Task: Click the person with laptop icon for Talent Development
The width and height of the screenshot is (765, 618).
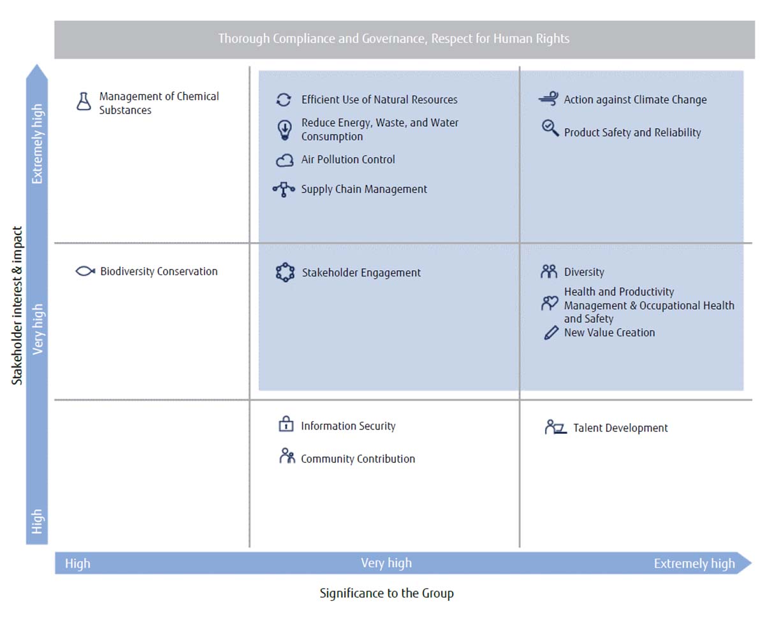Action: (555, 427)
